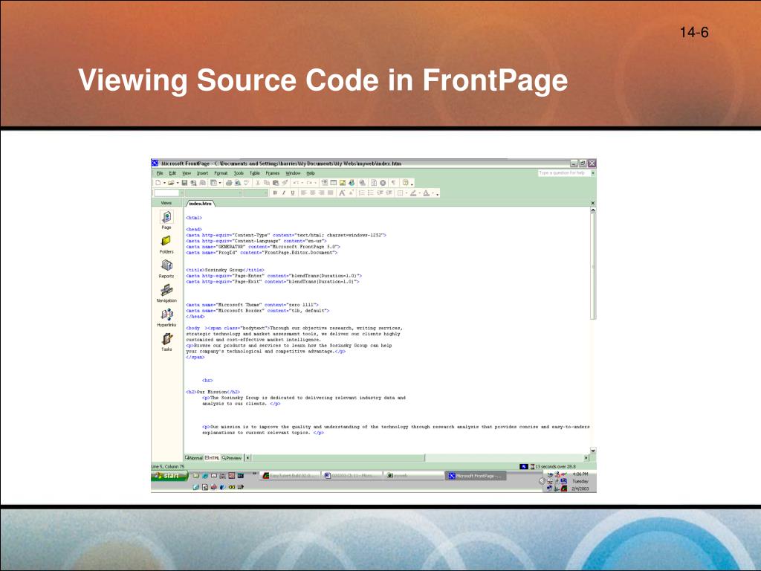Viewport: 761px width, 571px height.
Task: Open the Format menu
Action: point(221,173)
